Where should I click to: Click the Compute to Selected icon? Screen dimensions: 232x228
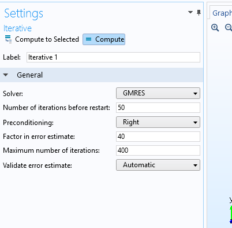8,39
